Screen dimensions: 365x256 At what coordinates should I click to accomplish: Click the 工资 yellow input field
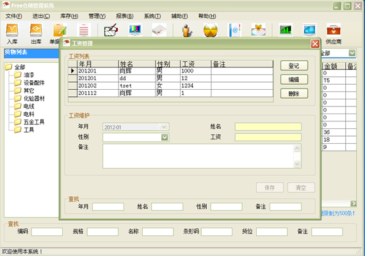[x=268, y=137]
